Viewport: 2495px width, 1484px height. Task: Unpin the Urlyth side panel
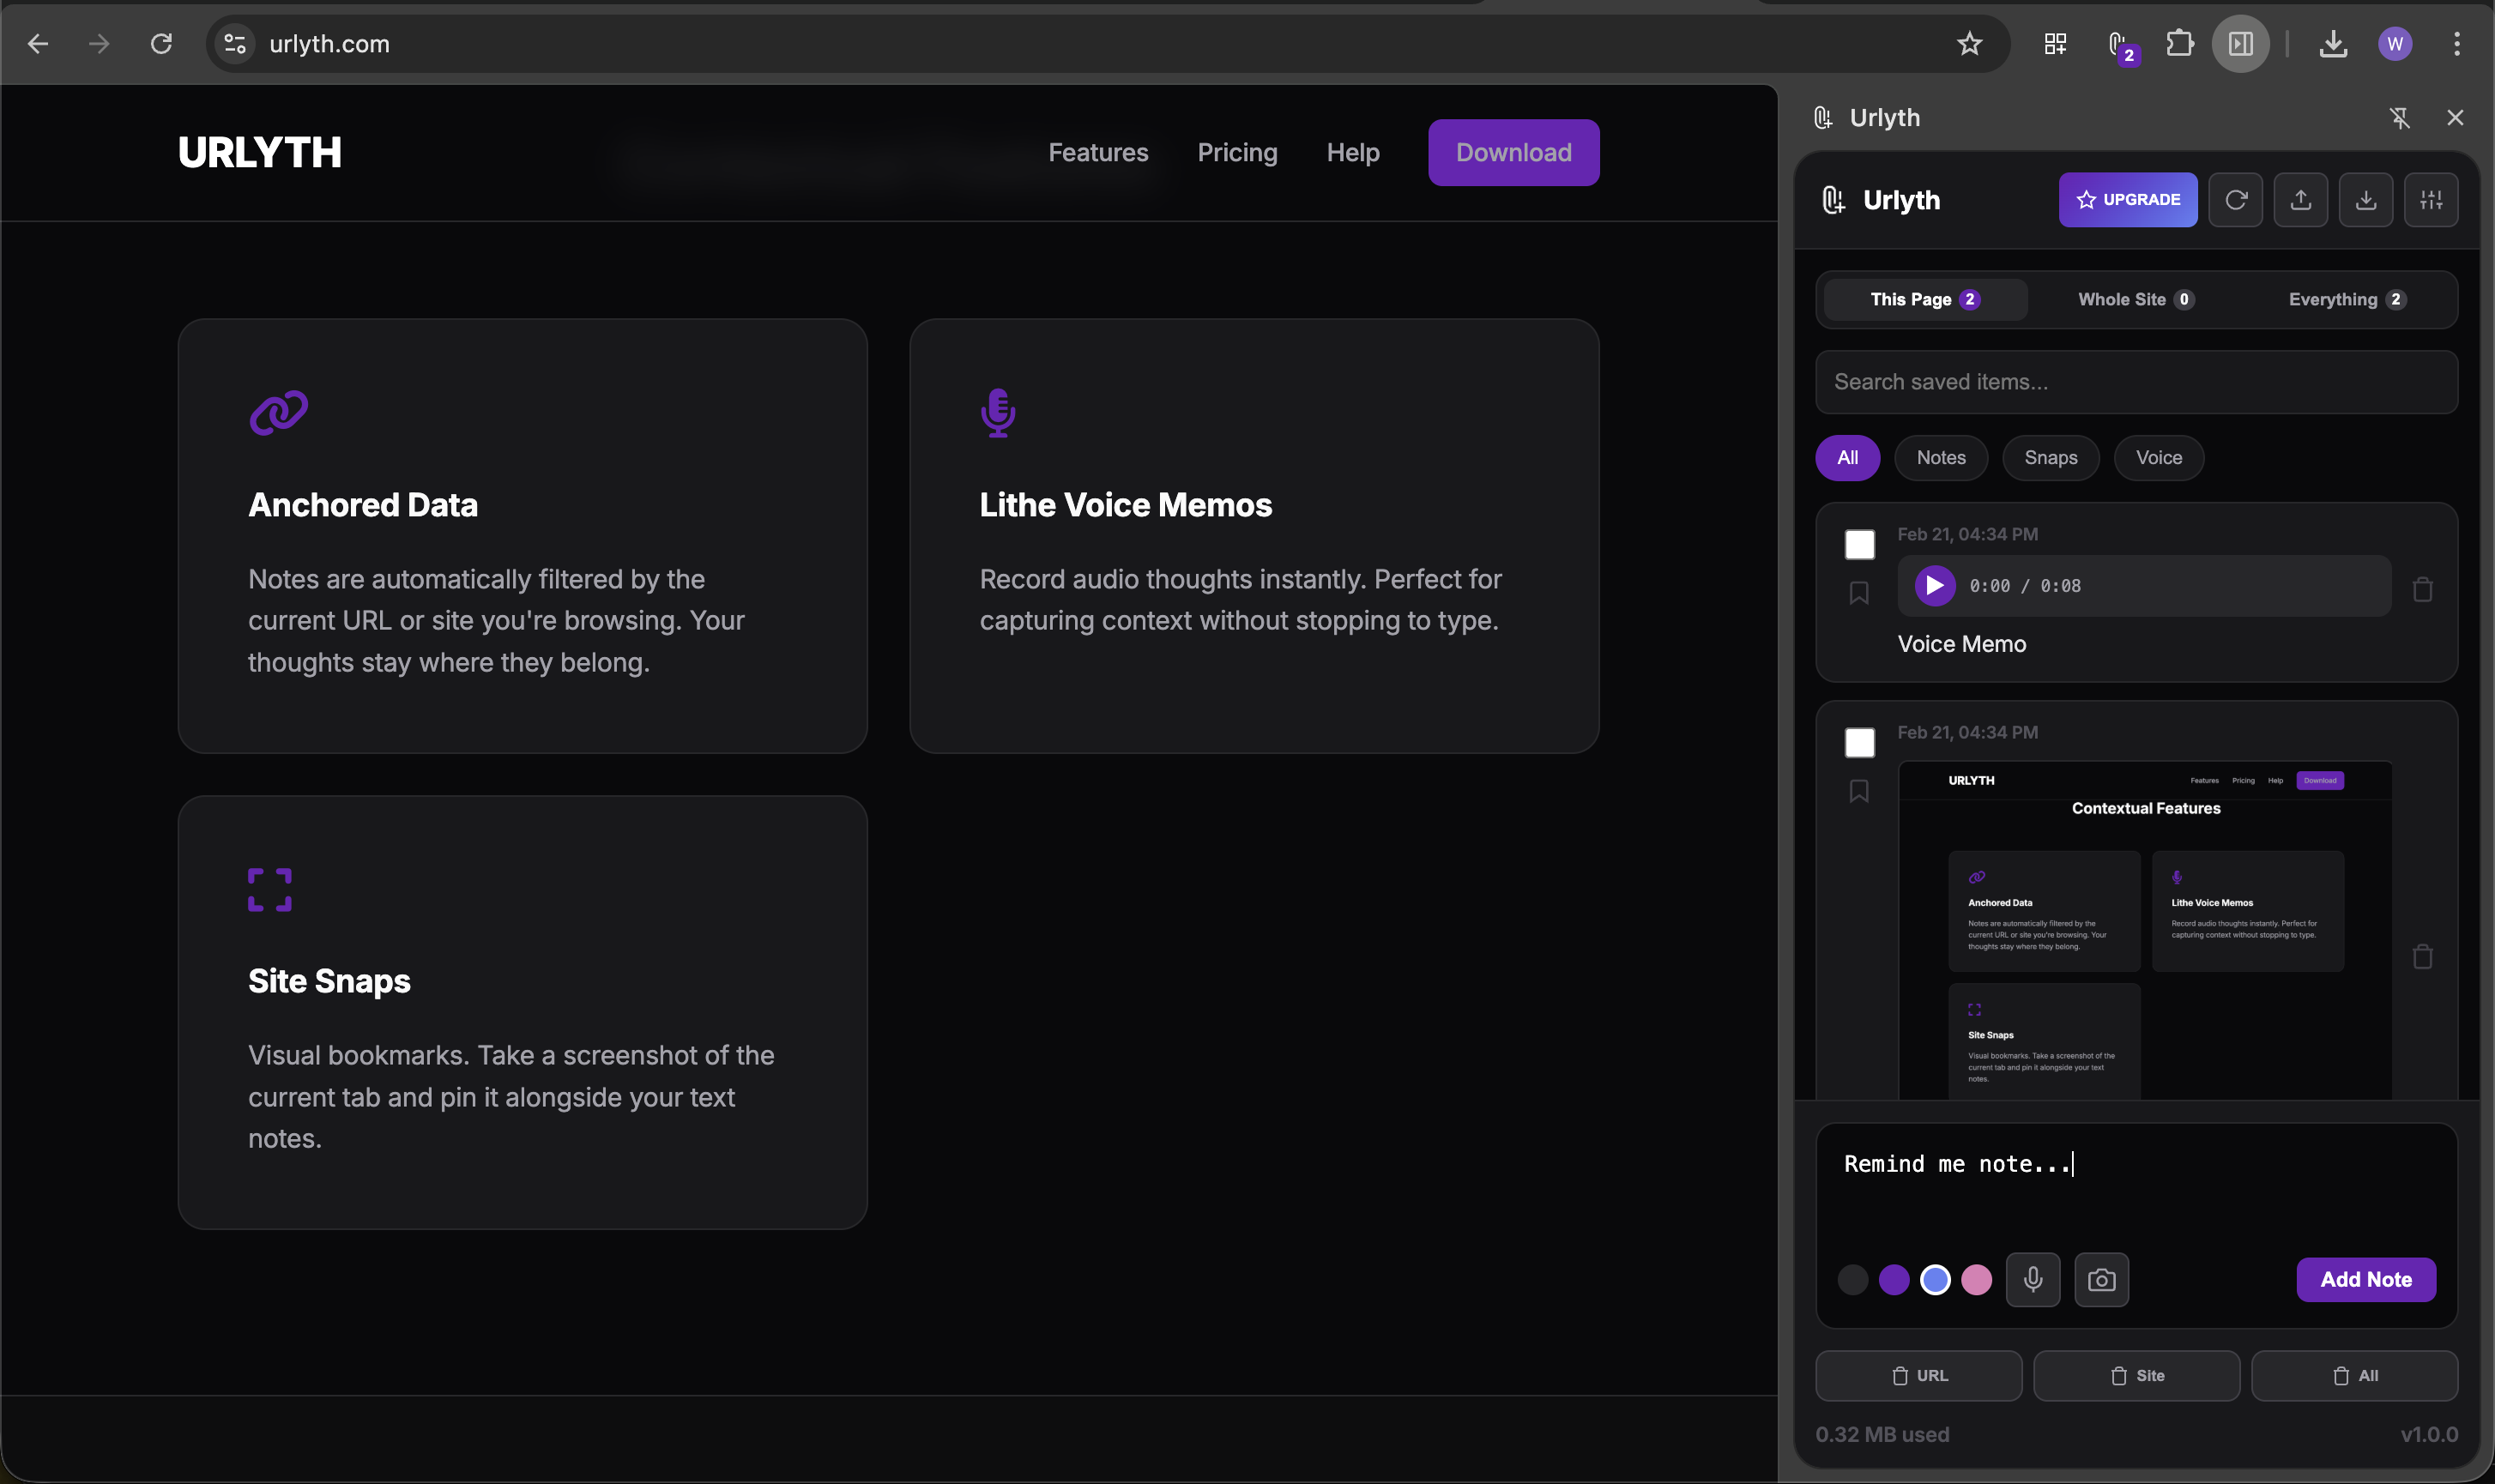coord(2400,117)
